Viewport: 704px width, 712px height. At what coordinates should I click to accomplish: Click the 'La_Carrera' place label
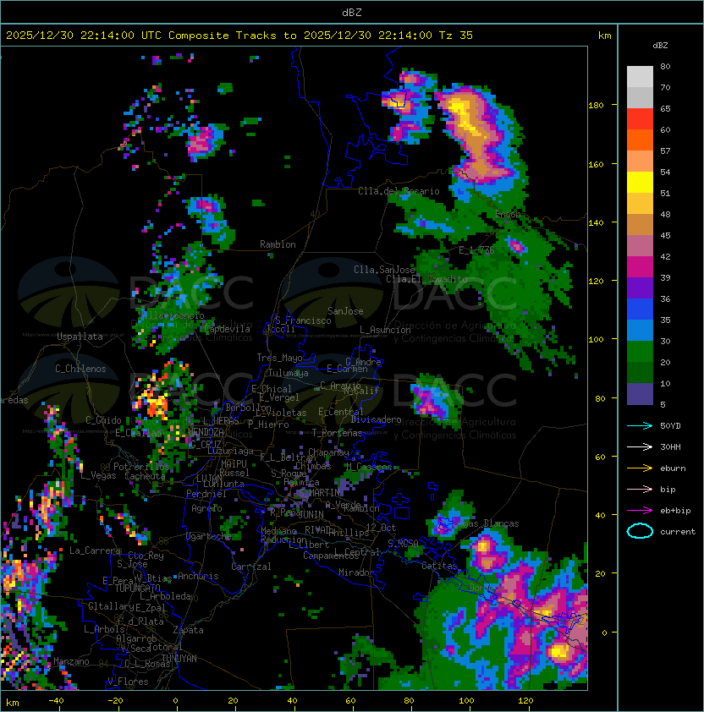pyautogui.click(x=95, y=550)
